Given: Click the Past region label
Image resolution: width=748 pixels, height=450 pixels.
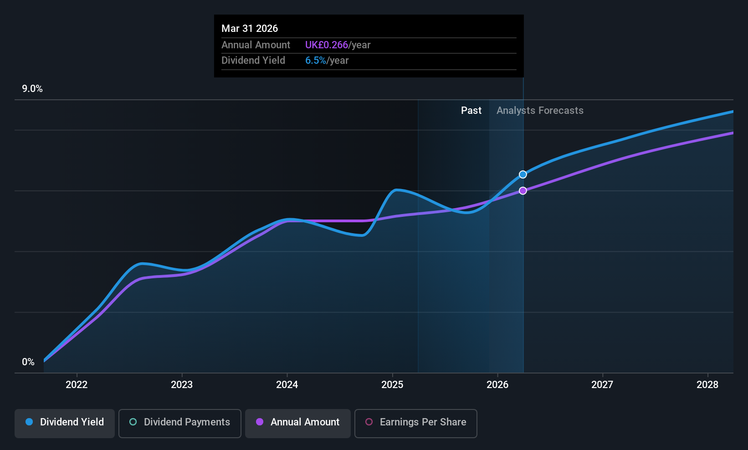Looking at the screenshot, I should pyautogui.click(x=471, y=111).
